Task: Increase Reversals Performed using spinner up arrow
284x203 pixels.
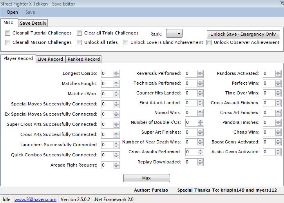Action: [200, 72]
